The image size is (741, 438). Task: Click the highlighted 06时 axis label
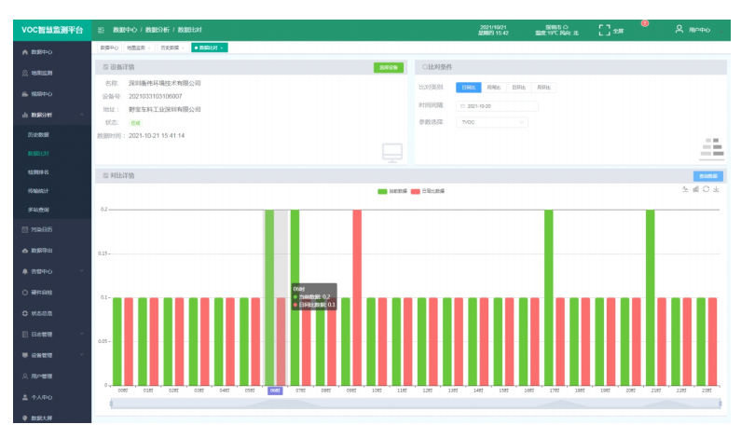(275, 390)
